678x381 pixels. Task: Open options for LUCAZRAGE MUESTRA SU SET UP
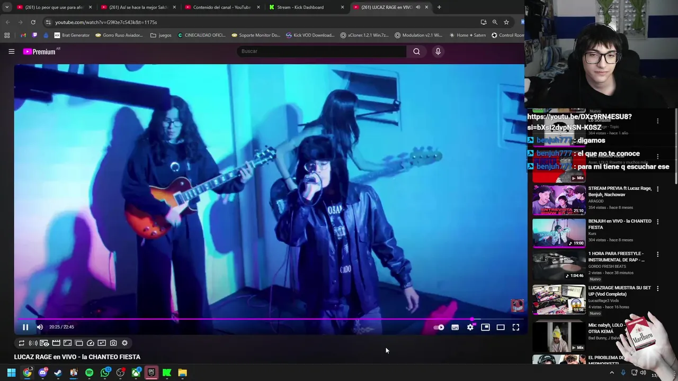658,289
